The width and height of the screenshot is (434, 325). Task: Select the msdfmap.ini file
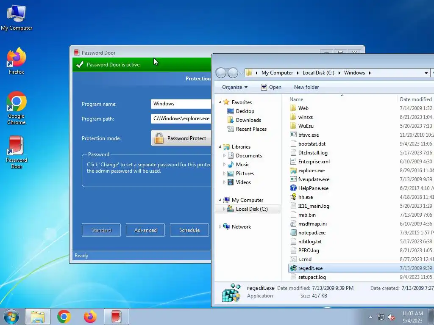click(312, 223)
